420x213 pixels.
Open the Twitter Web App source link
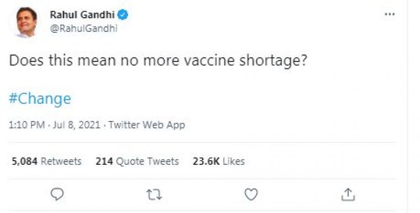tap(148, 125)
